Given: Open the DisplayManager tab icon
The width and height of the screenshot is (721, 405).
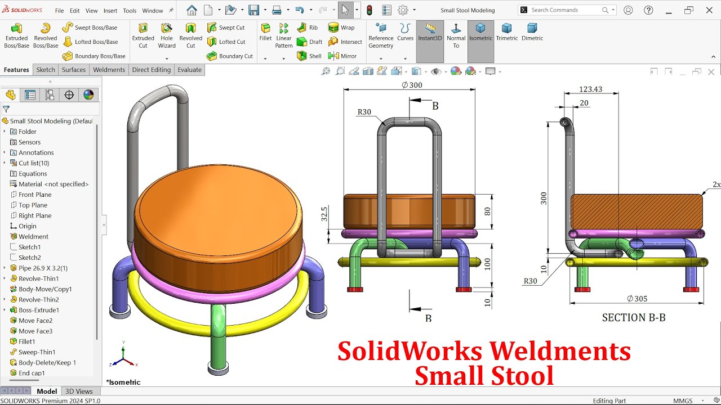Looking at the screenshot, I should coord(88,94).
